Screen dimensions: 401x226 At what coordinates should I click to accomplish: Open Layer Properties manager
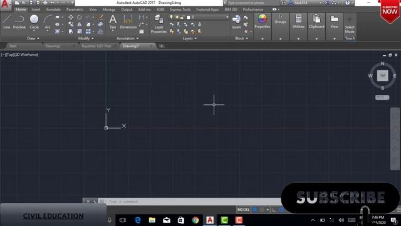click(159, 24)
